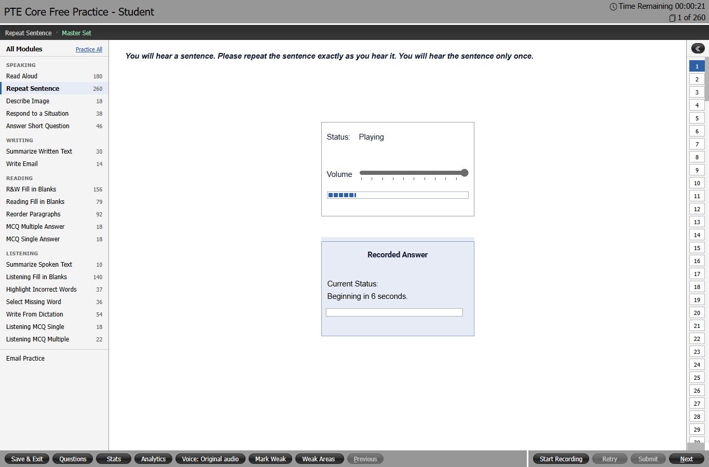709x467 pixels.
Task: Adjust the Volume slider handle
Action: pos(465,173)
